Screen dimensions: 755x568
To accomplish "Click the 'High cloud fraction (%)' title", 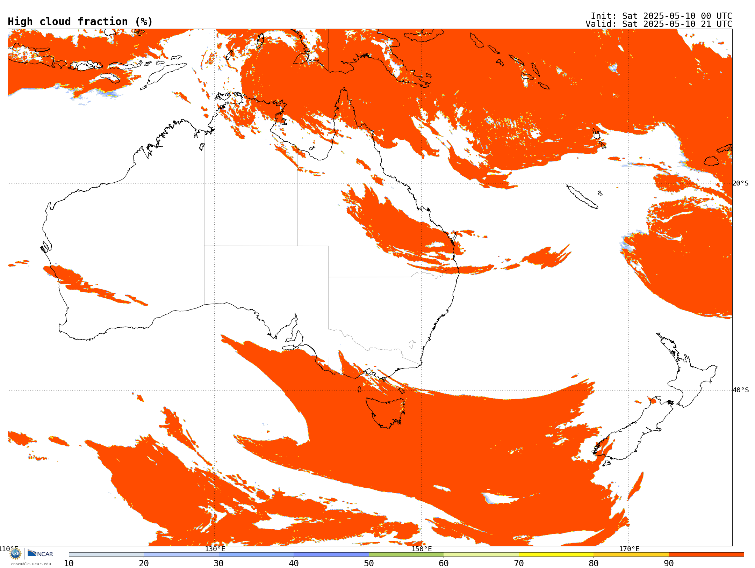I will click(80, 22).
